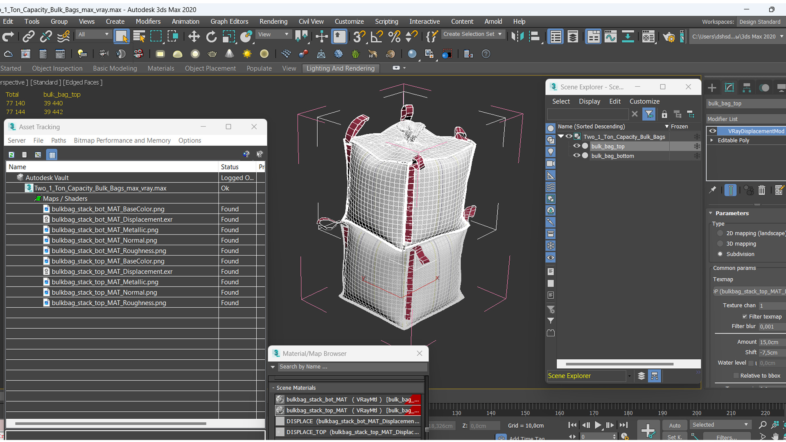
Task: Open the Hierarchy command panel tab
Action: click(747, 88)
